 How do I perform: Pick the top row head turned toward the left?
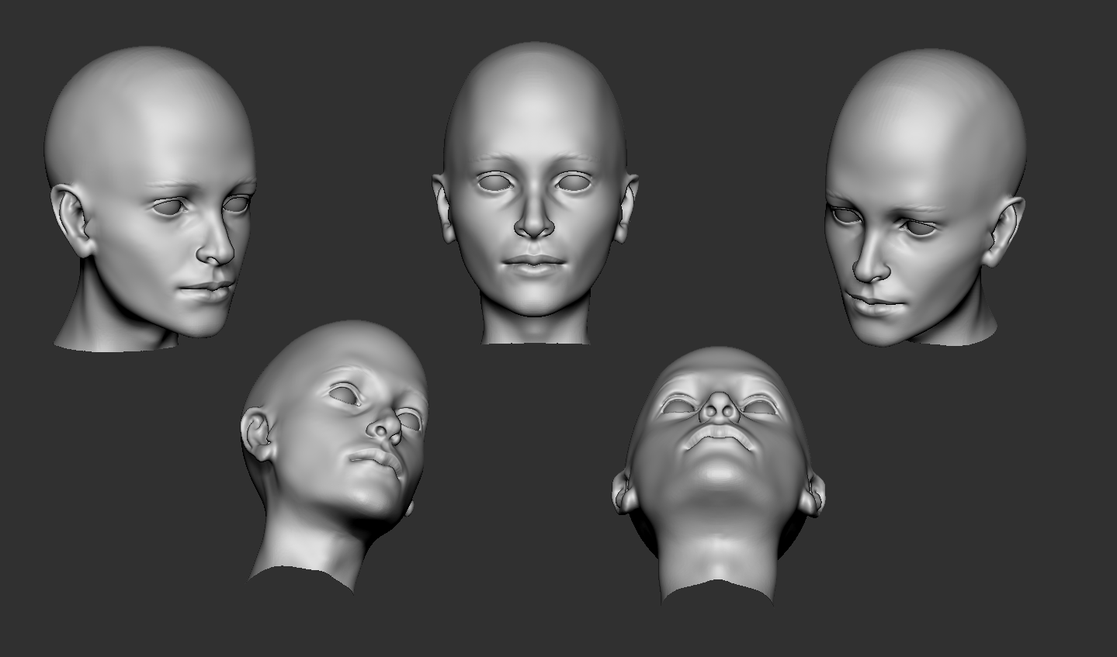927,197
